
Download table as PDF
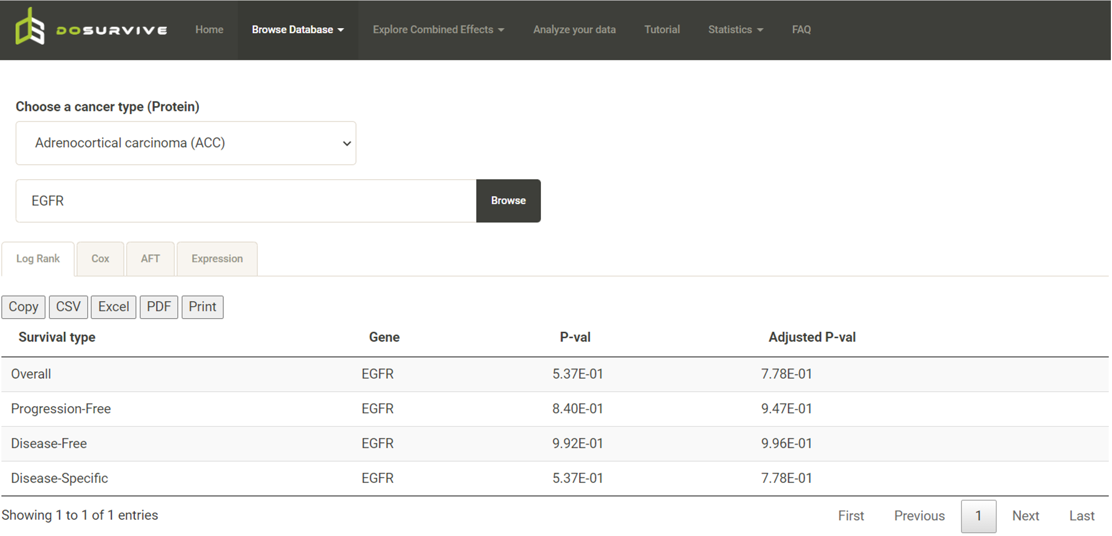click(158, 307)
